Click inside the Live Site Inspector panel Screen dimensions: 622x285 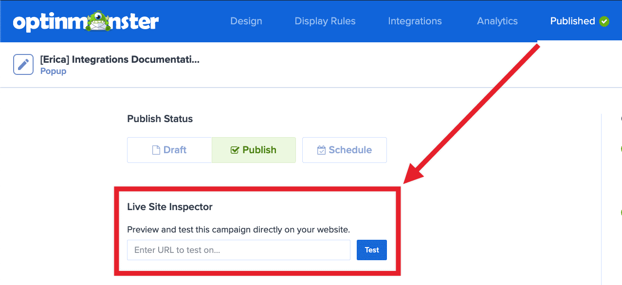258,229
